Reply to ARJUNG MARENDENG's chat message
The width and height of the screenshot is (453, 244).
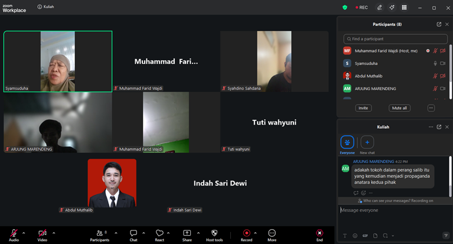click(356, 193)
